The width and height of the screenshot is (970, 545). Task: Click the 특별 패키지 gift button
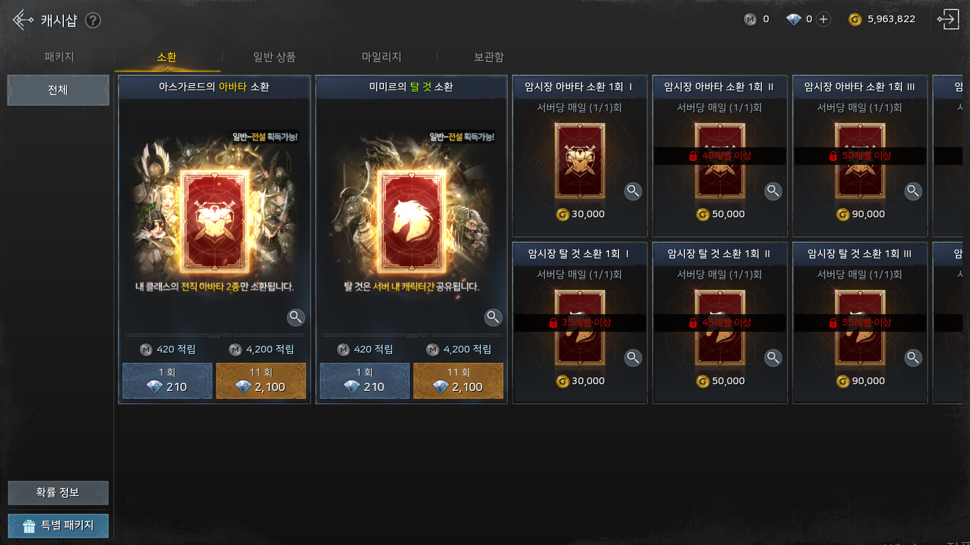[58, 525]
